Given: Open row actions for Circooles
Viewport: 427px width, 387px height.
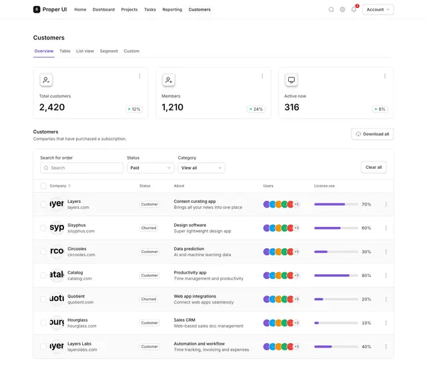Looking at the screenshot, I should [x=386, y=252].
